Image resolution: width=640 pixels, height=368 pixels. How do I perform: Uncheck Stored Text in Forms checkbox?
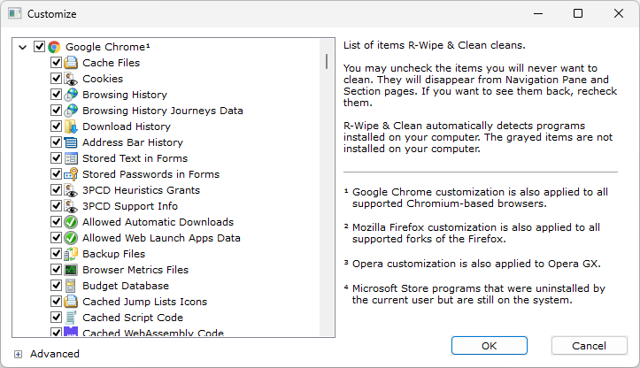56,157
